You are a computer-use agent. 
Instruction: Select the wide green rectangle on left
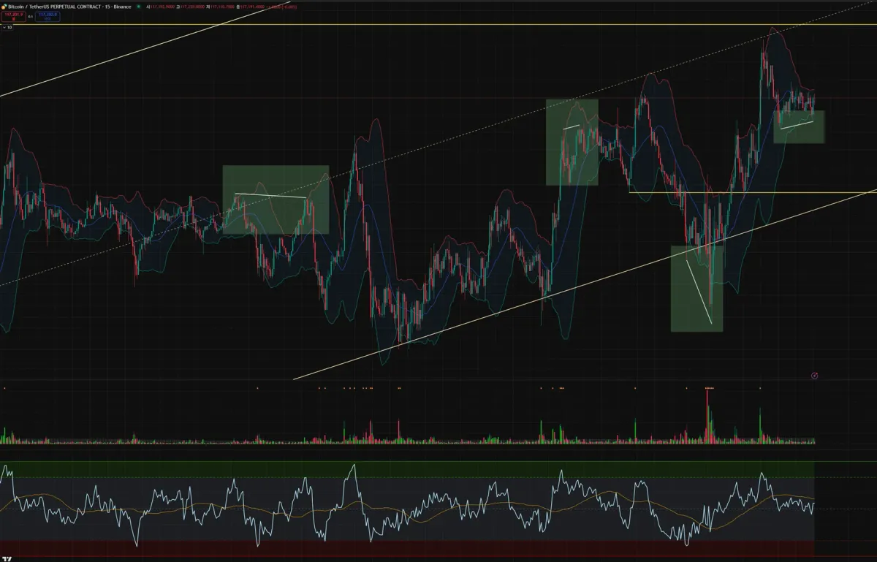[x=276, y=200]
